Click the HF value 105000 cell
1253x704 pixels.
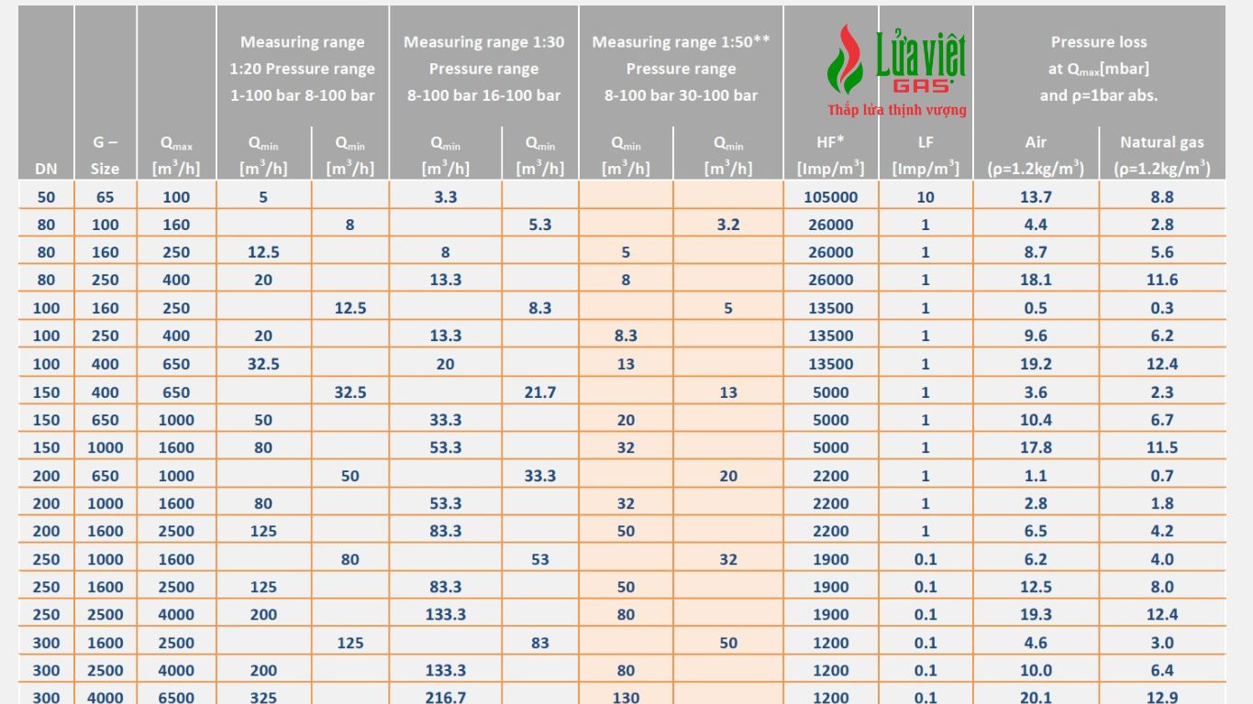pos(830,197)
